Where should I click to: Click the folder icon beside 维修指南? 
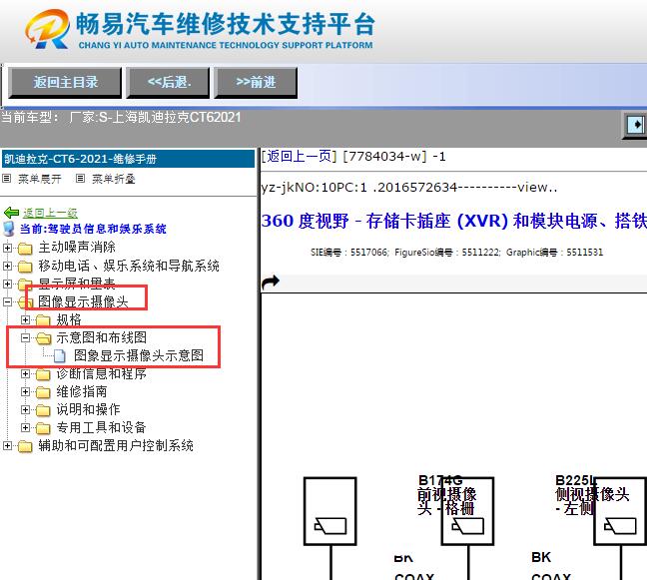[43, 392]
